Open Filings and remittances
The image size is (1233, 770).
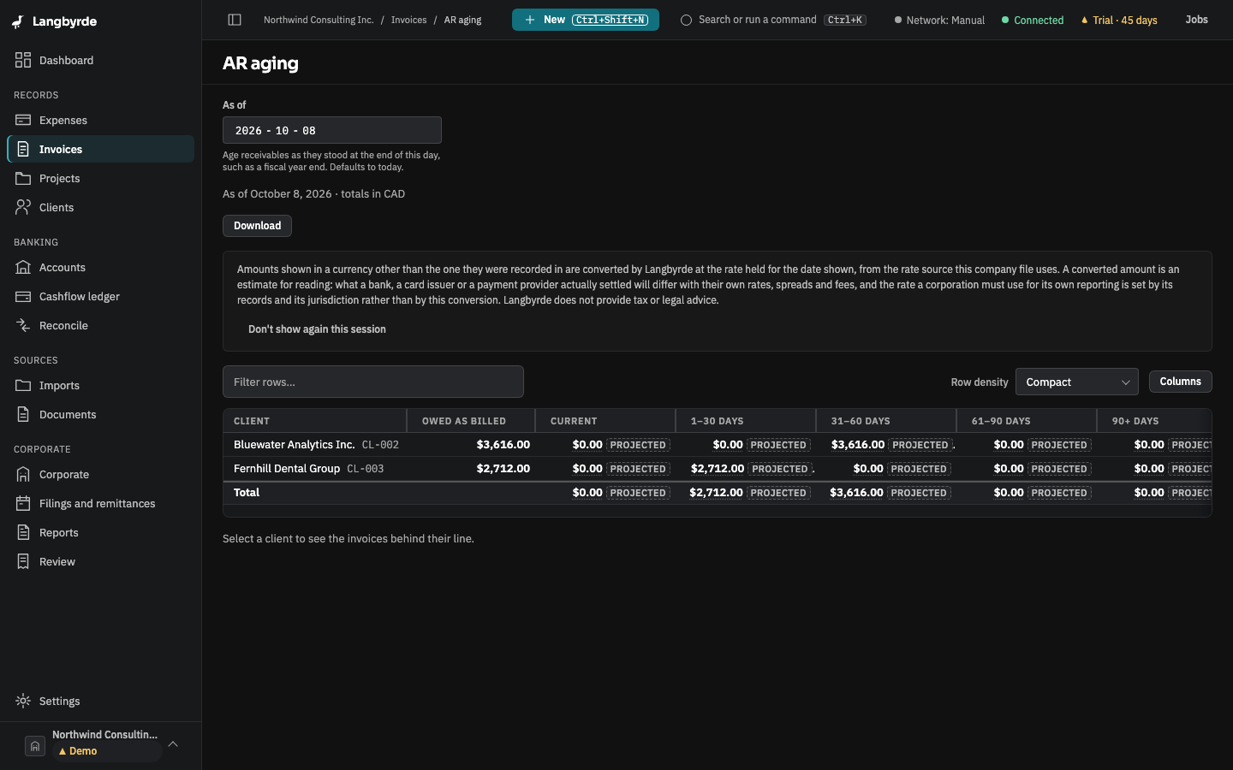pyautogui.click(x=101, y=503)
